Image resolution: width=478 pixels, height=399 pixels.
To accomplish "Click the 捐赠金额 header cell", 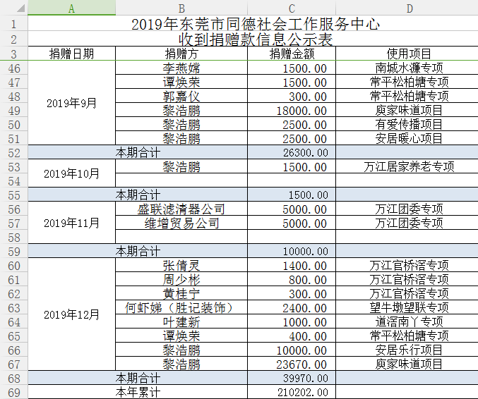I will point(292,54).
